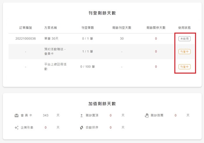Viewport: 204px width, 143px height.
Task: Click the 企業形象 sparkle icon
Action: 17,128
